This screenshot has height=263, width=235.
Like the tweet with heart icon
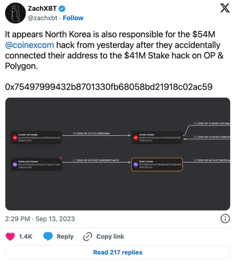10,237
